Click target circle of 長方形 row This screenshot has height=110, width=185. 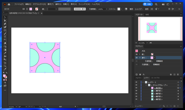click(x=178, y=88)
